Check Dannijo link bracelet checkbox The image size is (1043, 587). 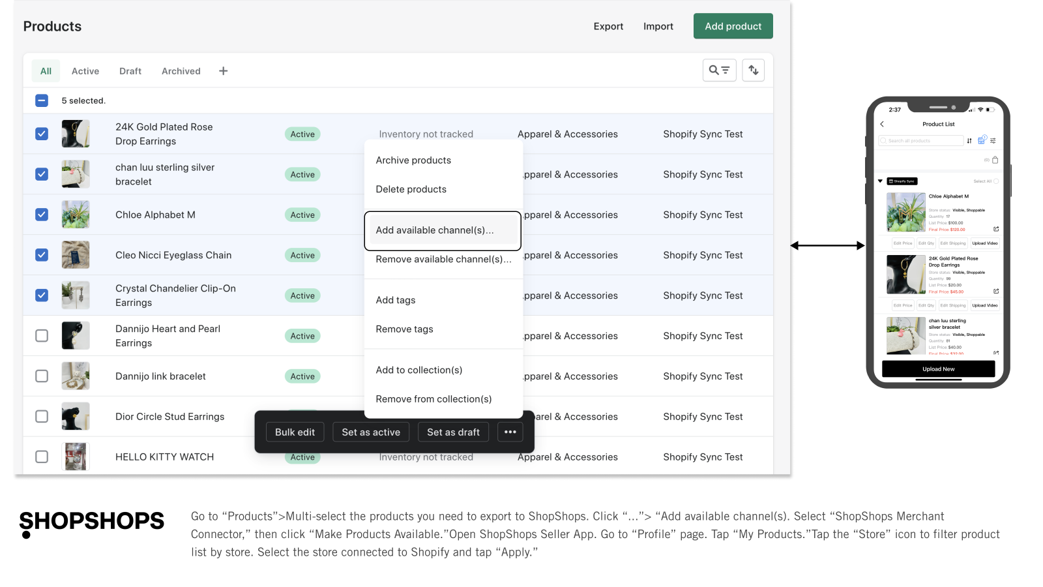(x=42, y=376)
